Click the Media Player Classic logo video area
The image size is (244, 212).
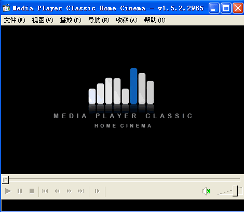(123, 100)
